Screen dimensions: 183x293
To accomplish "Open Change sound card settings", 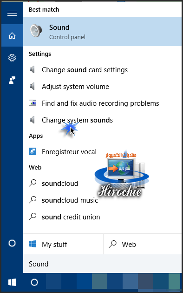I will 85,70.
